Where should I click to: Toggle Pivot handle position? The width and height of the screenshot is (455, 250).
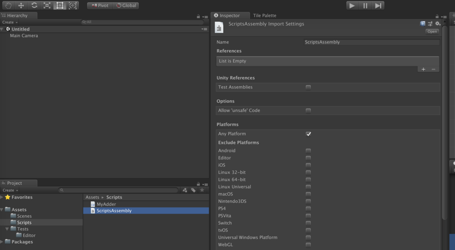coord(100,5)
